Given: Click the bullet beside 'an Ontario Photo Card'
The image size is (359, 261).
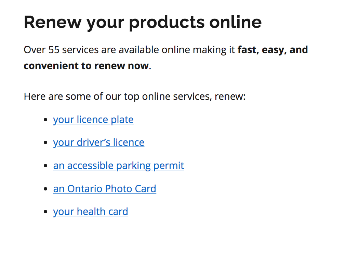Looking at the screenshot, I should point(45,189).
